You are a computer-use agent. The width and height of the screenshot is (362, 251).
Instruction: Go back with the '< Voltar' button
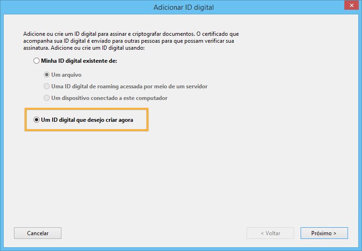point(270,233)
